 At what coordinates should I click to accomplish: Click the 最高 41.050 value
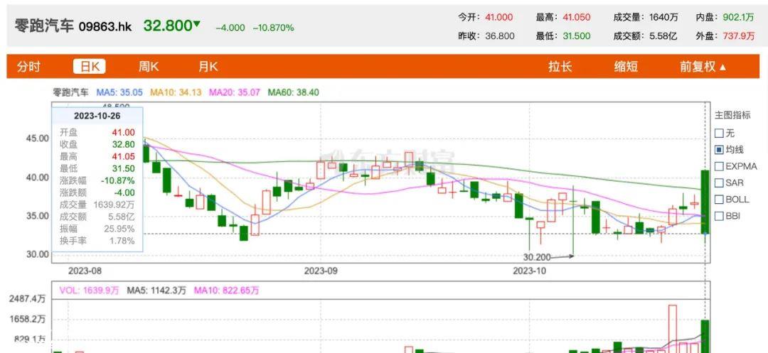[x=577, y=17]
